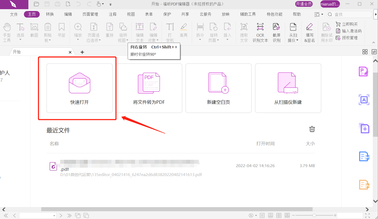Click the printer icon in title bar
The width and height of the screenshot is (378, 219).
pos(58,4)
